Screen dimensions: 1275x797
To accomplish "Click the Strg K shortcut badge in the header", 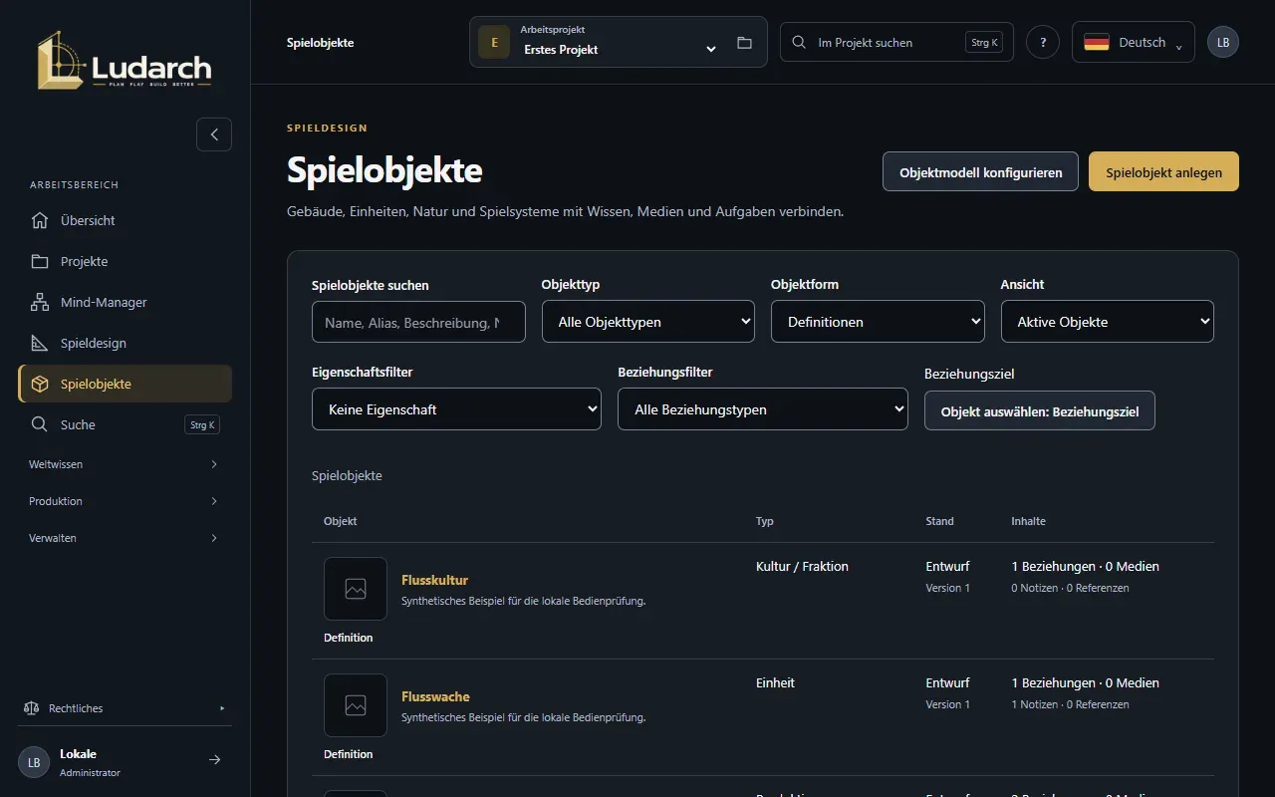I will pyautogui.click(x=984, y=43).
